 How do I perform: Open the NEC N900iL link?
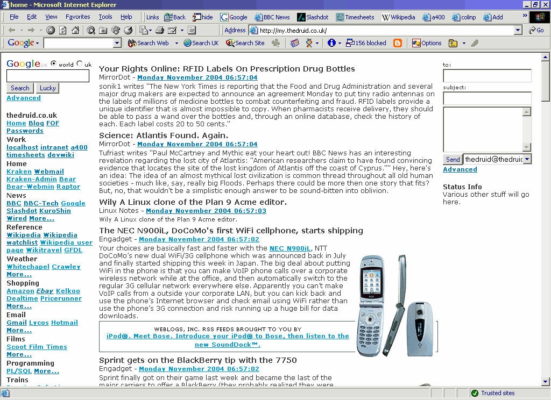pos(290,248)
